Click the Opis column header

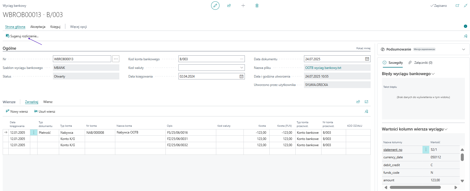[170, 126]
